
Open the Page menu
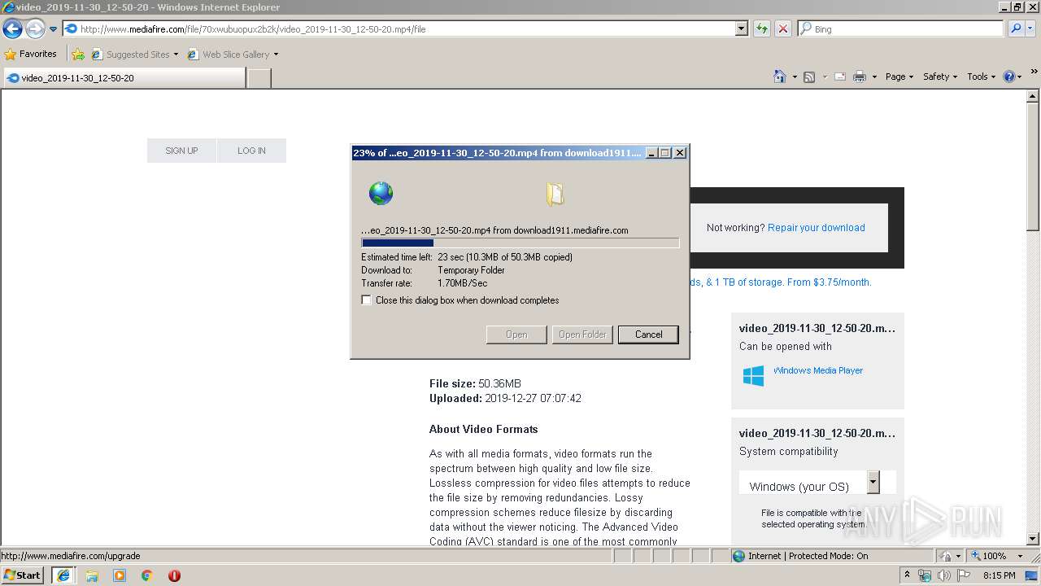point(899,77)
